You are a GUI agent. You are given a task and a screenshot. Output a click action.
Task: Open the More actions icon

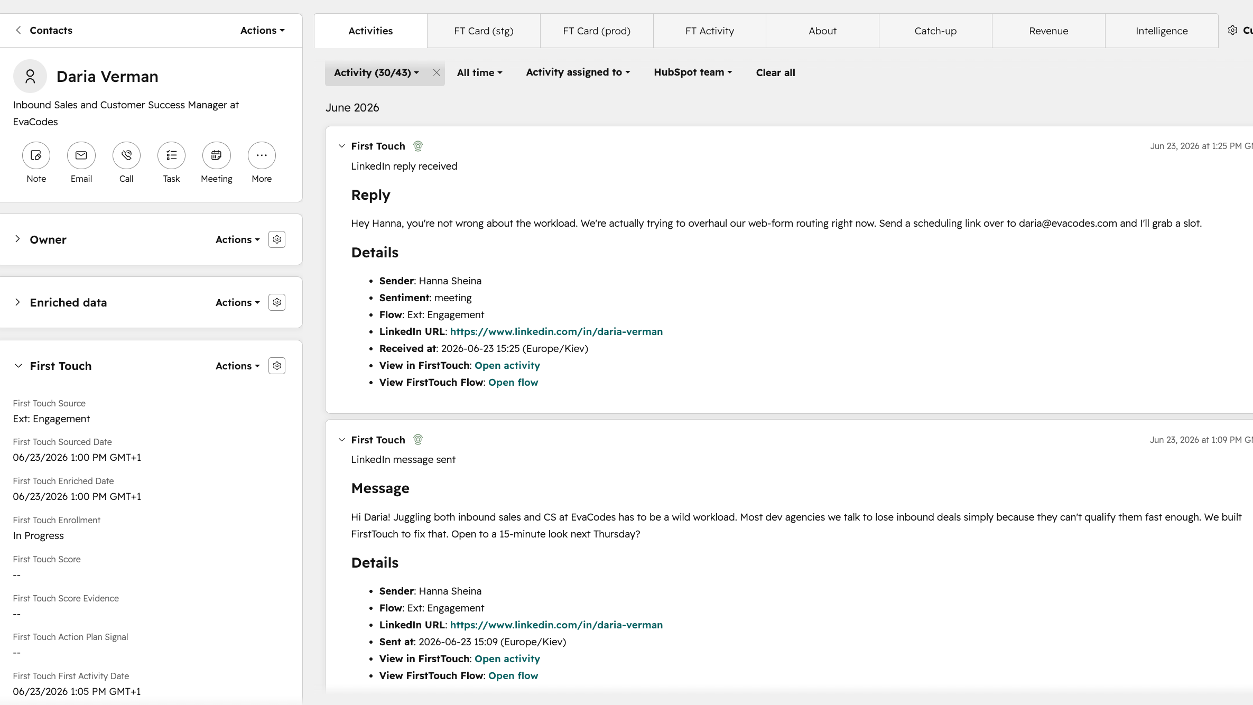(262, 155)
